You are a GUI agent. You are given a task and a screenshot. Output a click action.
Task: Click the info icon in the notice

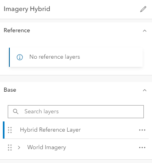[x=20, y=57]
